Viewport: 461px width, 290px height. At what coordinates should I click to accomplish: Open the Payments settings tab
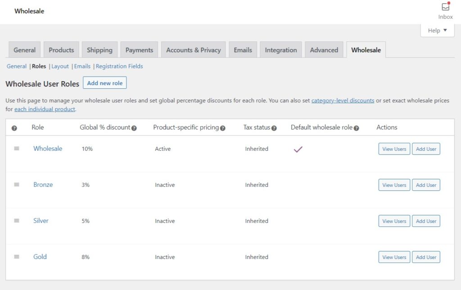(139, 50)
